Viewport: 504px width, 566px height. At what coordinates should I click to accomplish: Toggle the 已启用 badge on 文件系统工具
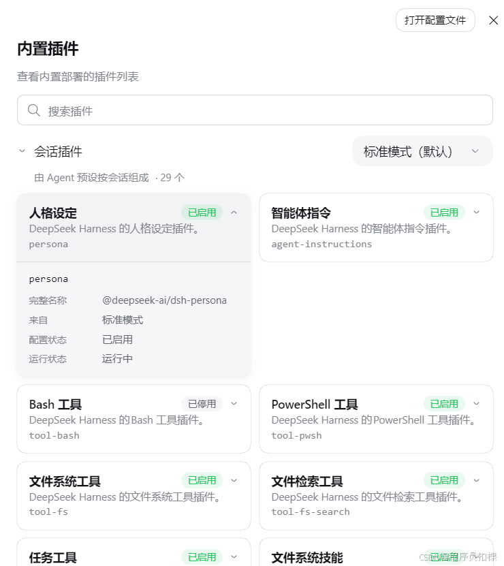tap(202, 480)
